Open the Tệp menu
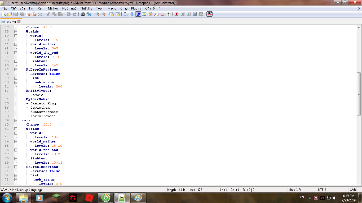The height and width of the screenshot is (203, 362). [x=5, y=8]
